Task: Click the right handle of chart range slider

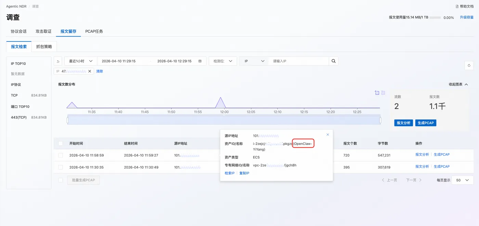Action: [380, 120]
